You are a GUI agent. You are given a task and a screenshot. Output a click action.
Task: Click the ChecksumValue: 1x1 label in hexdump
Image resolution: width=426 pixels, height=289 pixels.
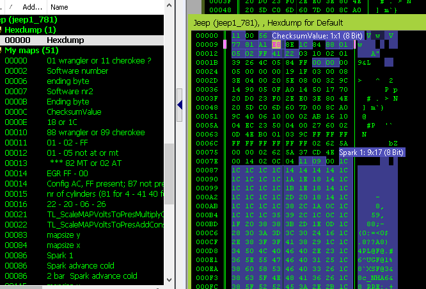click(318, 36)
